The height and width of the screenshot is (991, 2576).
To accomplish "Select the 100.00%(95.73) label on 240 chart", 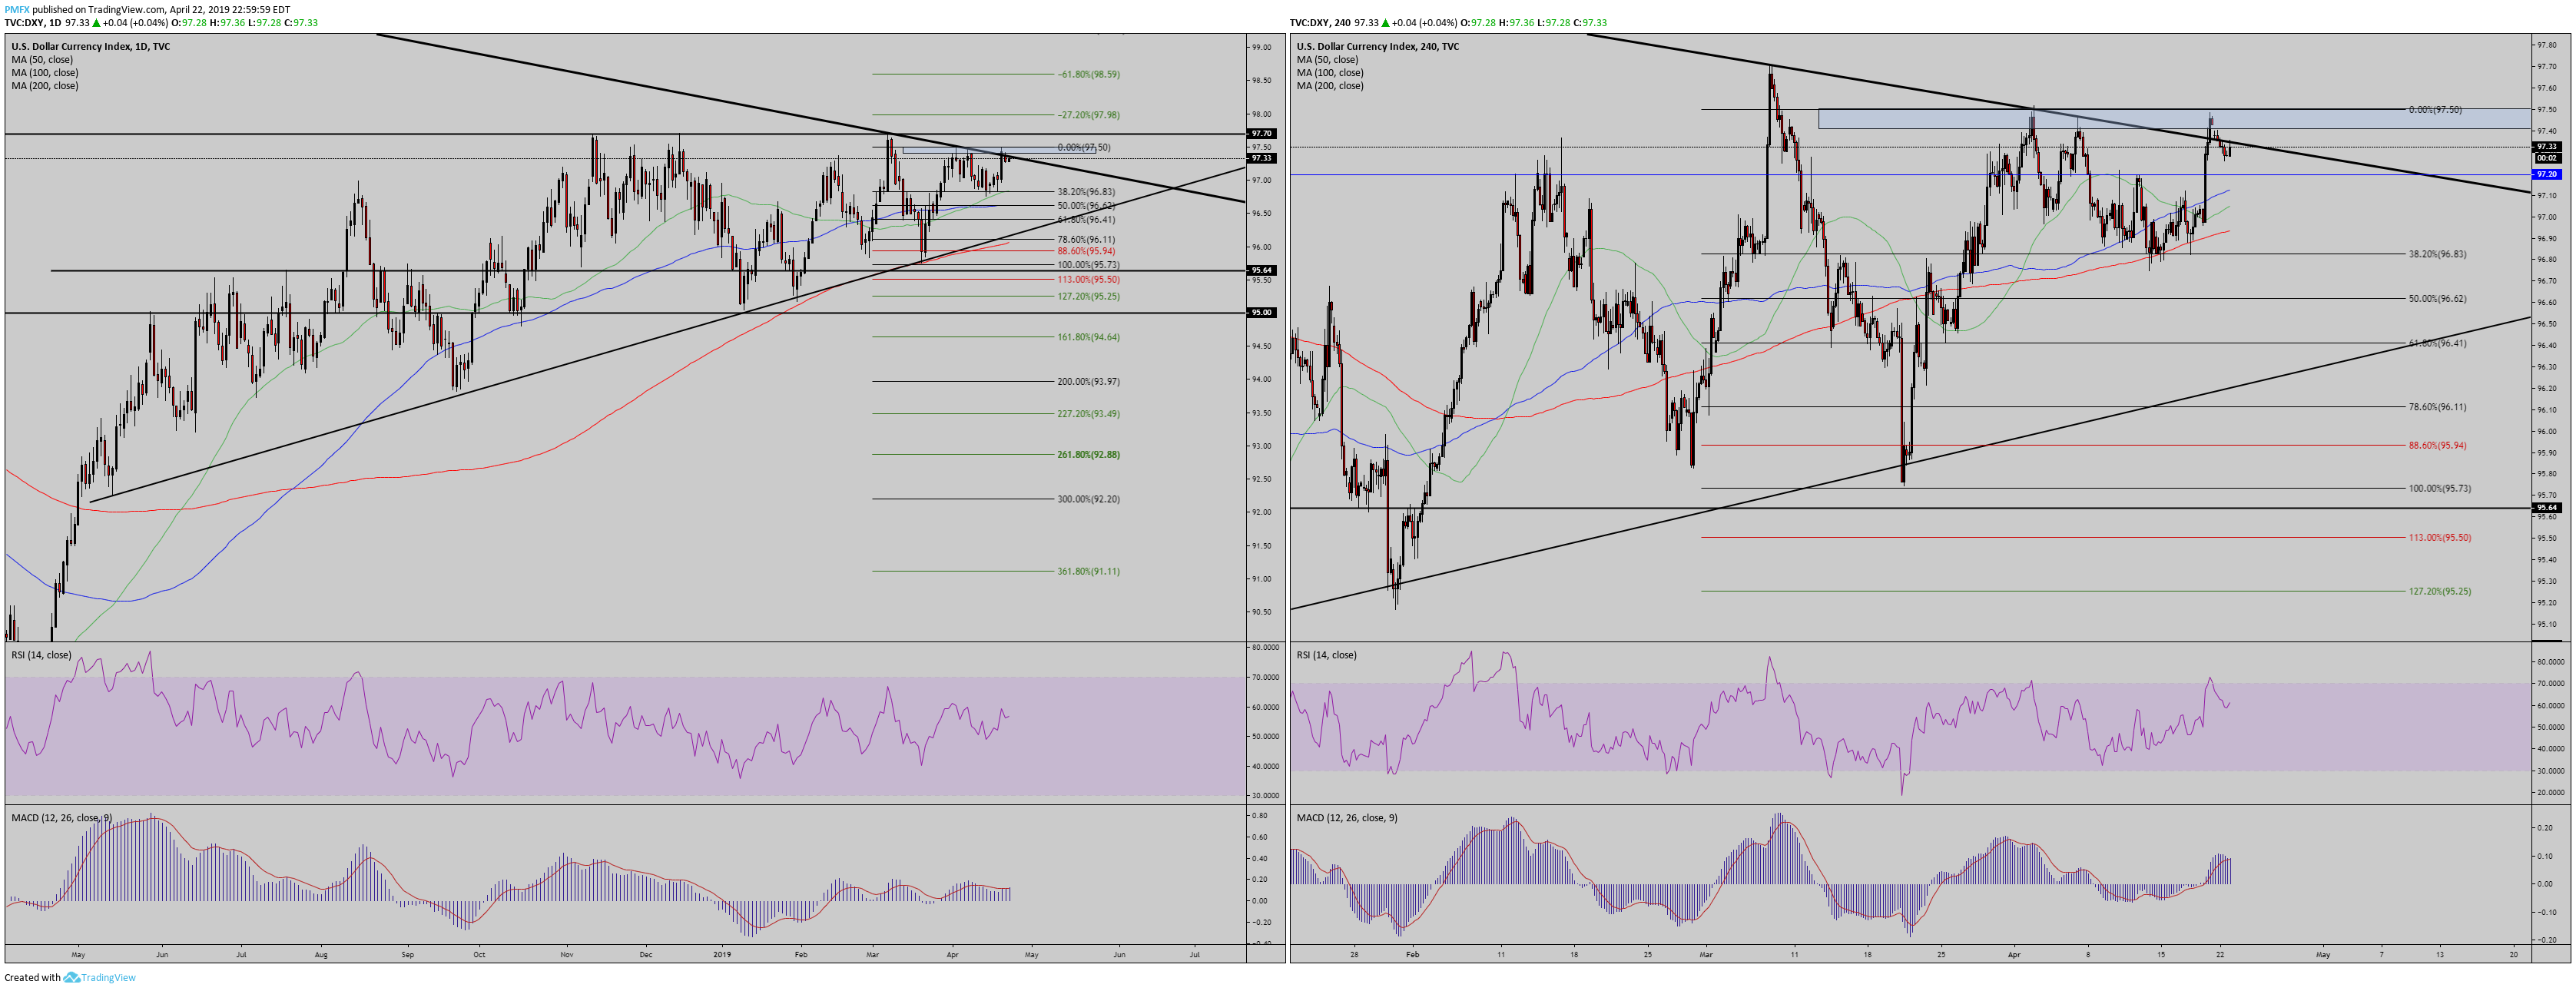I will pos(2439,488).
